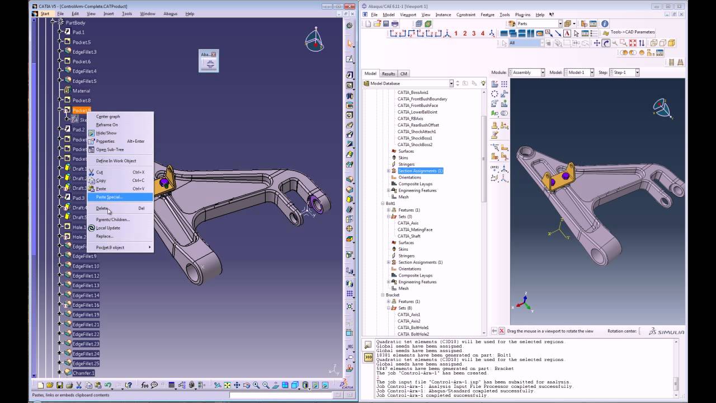Screen dimensions: 716x403
Task: Switch to the CM tab
Action: tap(403, 73)
